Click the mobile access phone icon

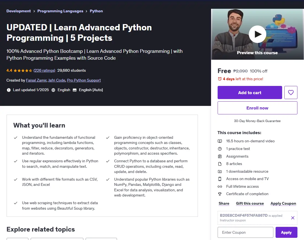click(220, 179)
